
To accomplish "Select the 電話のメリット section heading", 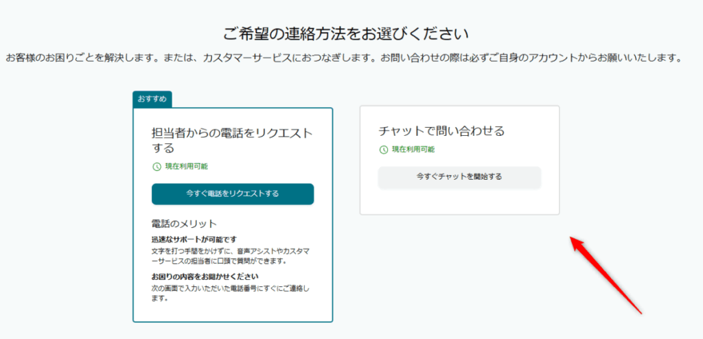I will (184, 224).
